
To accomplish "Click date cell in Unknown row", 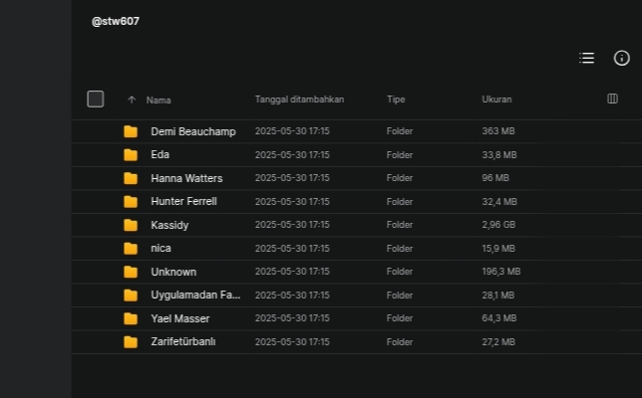I will click(x=292, y=272).
